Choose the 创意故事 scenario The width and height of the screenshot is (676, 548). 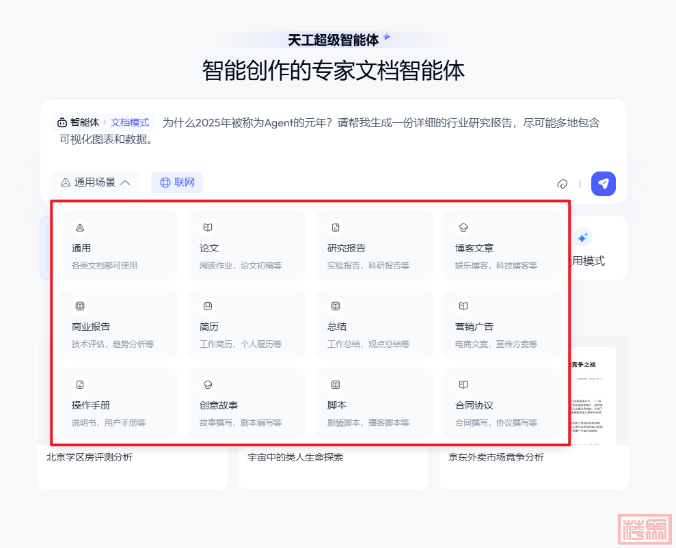point(247,402)
